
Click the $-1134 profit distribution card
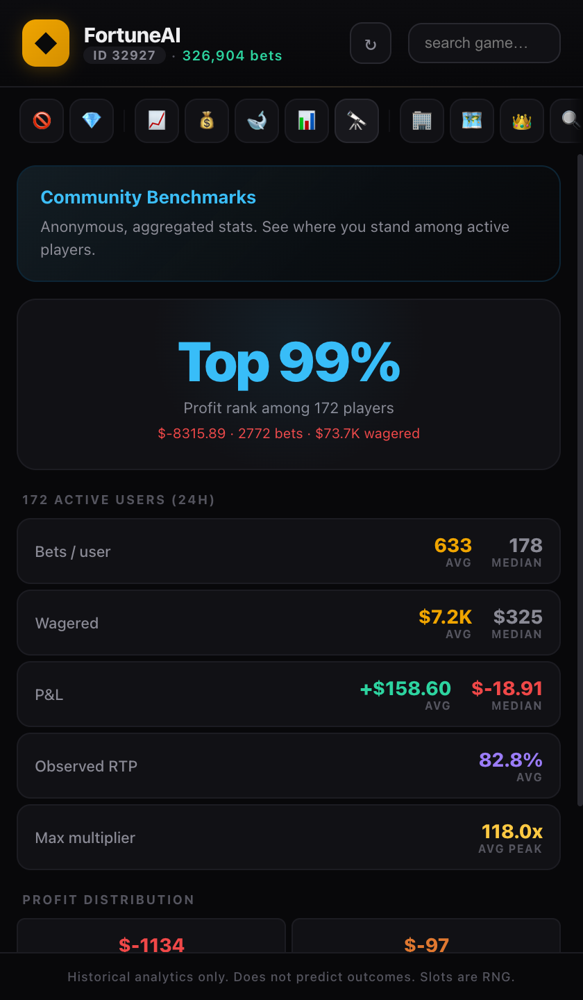tap(151, 945)
